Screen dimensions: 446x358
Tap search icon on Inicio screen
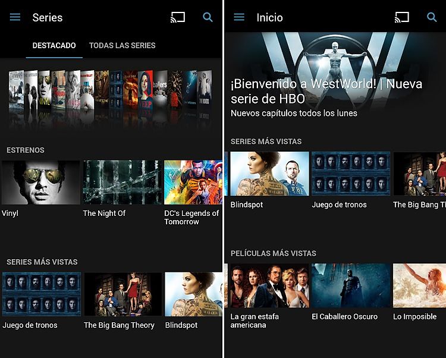pos(432,17)
